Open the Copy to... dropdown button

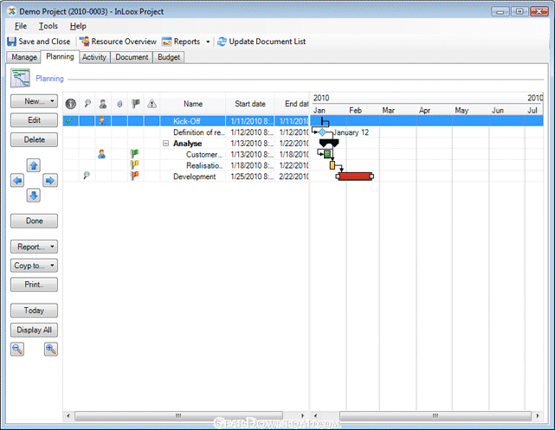[x=34, y=266]
